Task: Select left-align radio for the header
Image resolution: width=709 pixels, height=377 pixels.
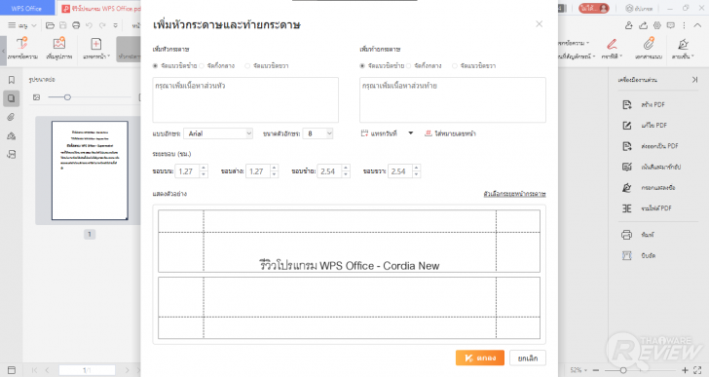Action: coord(155,66)
